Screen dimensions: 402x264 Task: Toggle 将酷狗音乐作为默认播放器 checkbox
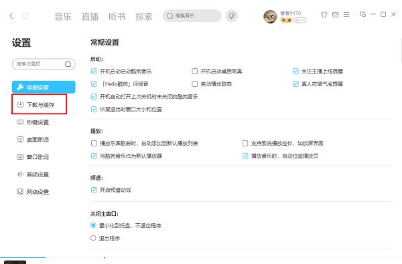point(94,156)
